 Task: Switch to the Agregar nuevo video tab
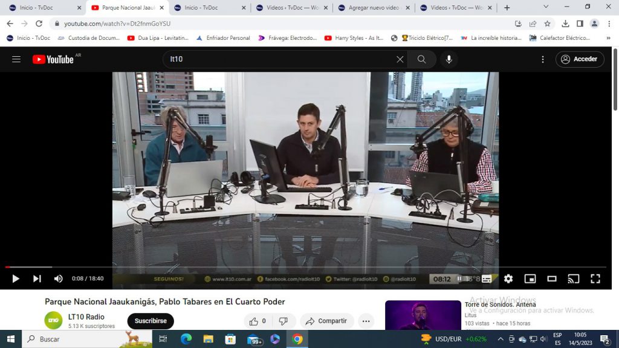coord(374,7)
